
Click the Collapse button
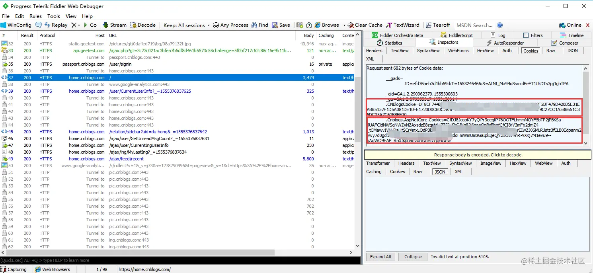[413, 257]
